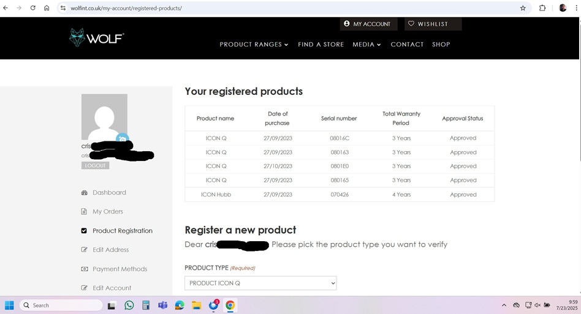Open the WISHLIST button

coord(433,24)
